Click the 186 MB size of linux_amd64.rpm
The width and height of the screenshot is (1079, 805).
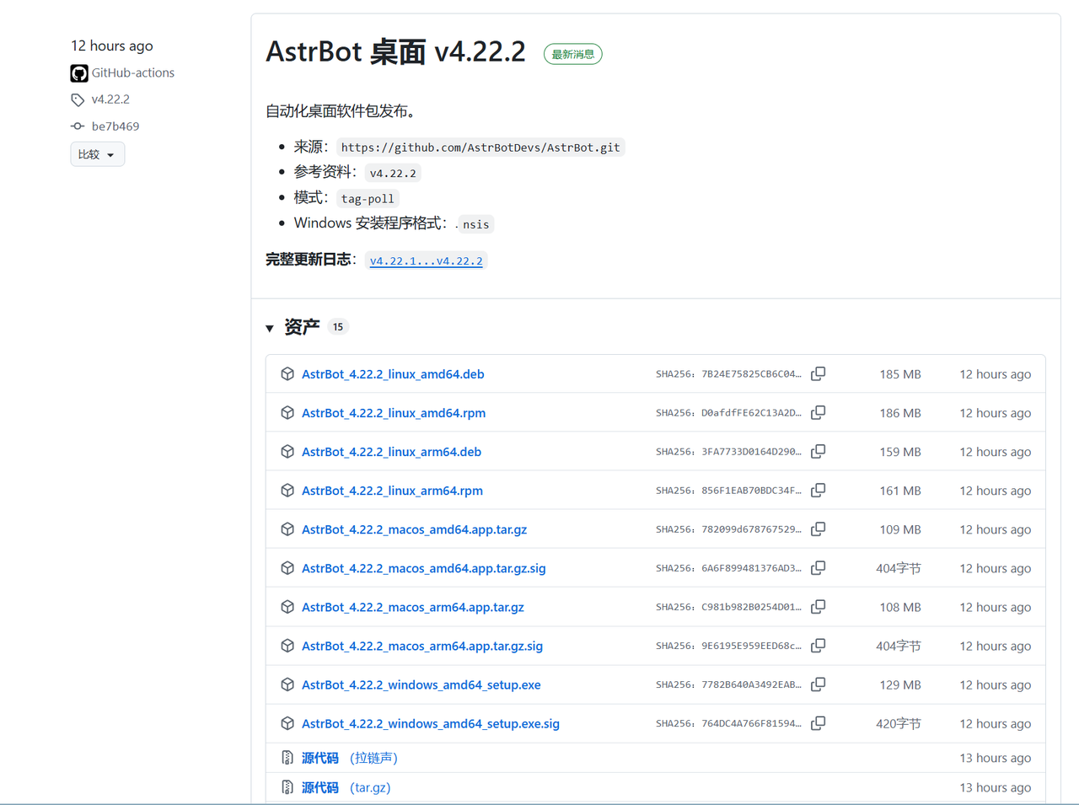pyautogui.click(x=900, y=413)
